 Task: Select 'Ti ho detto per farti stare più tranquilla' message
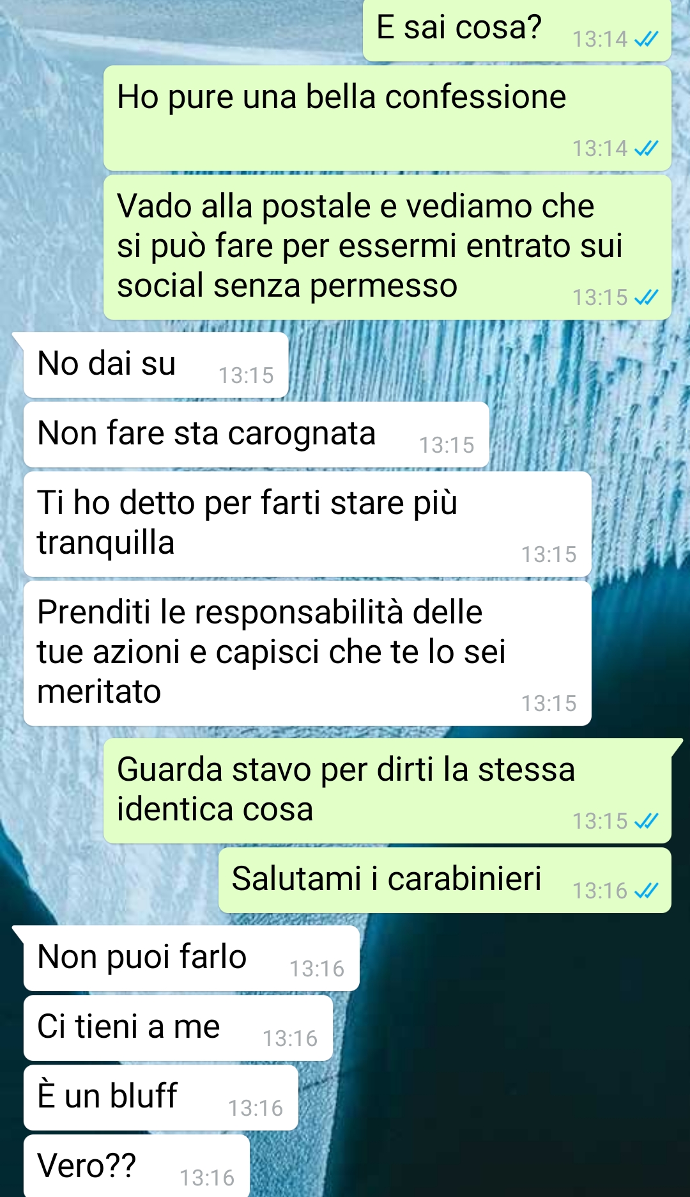tap(307, 524)
